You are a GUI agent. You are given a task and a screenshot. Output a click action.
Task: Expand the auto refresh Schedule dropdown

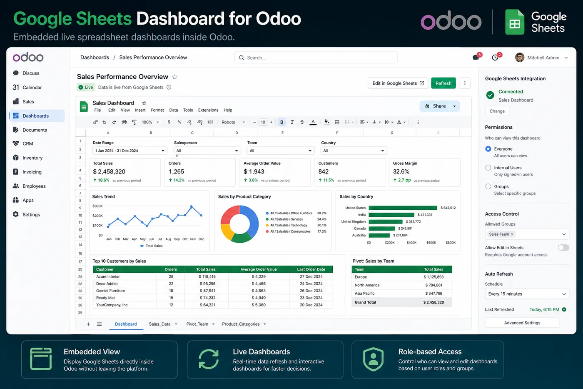(x=527, y=294)
